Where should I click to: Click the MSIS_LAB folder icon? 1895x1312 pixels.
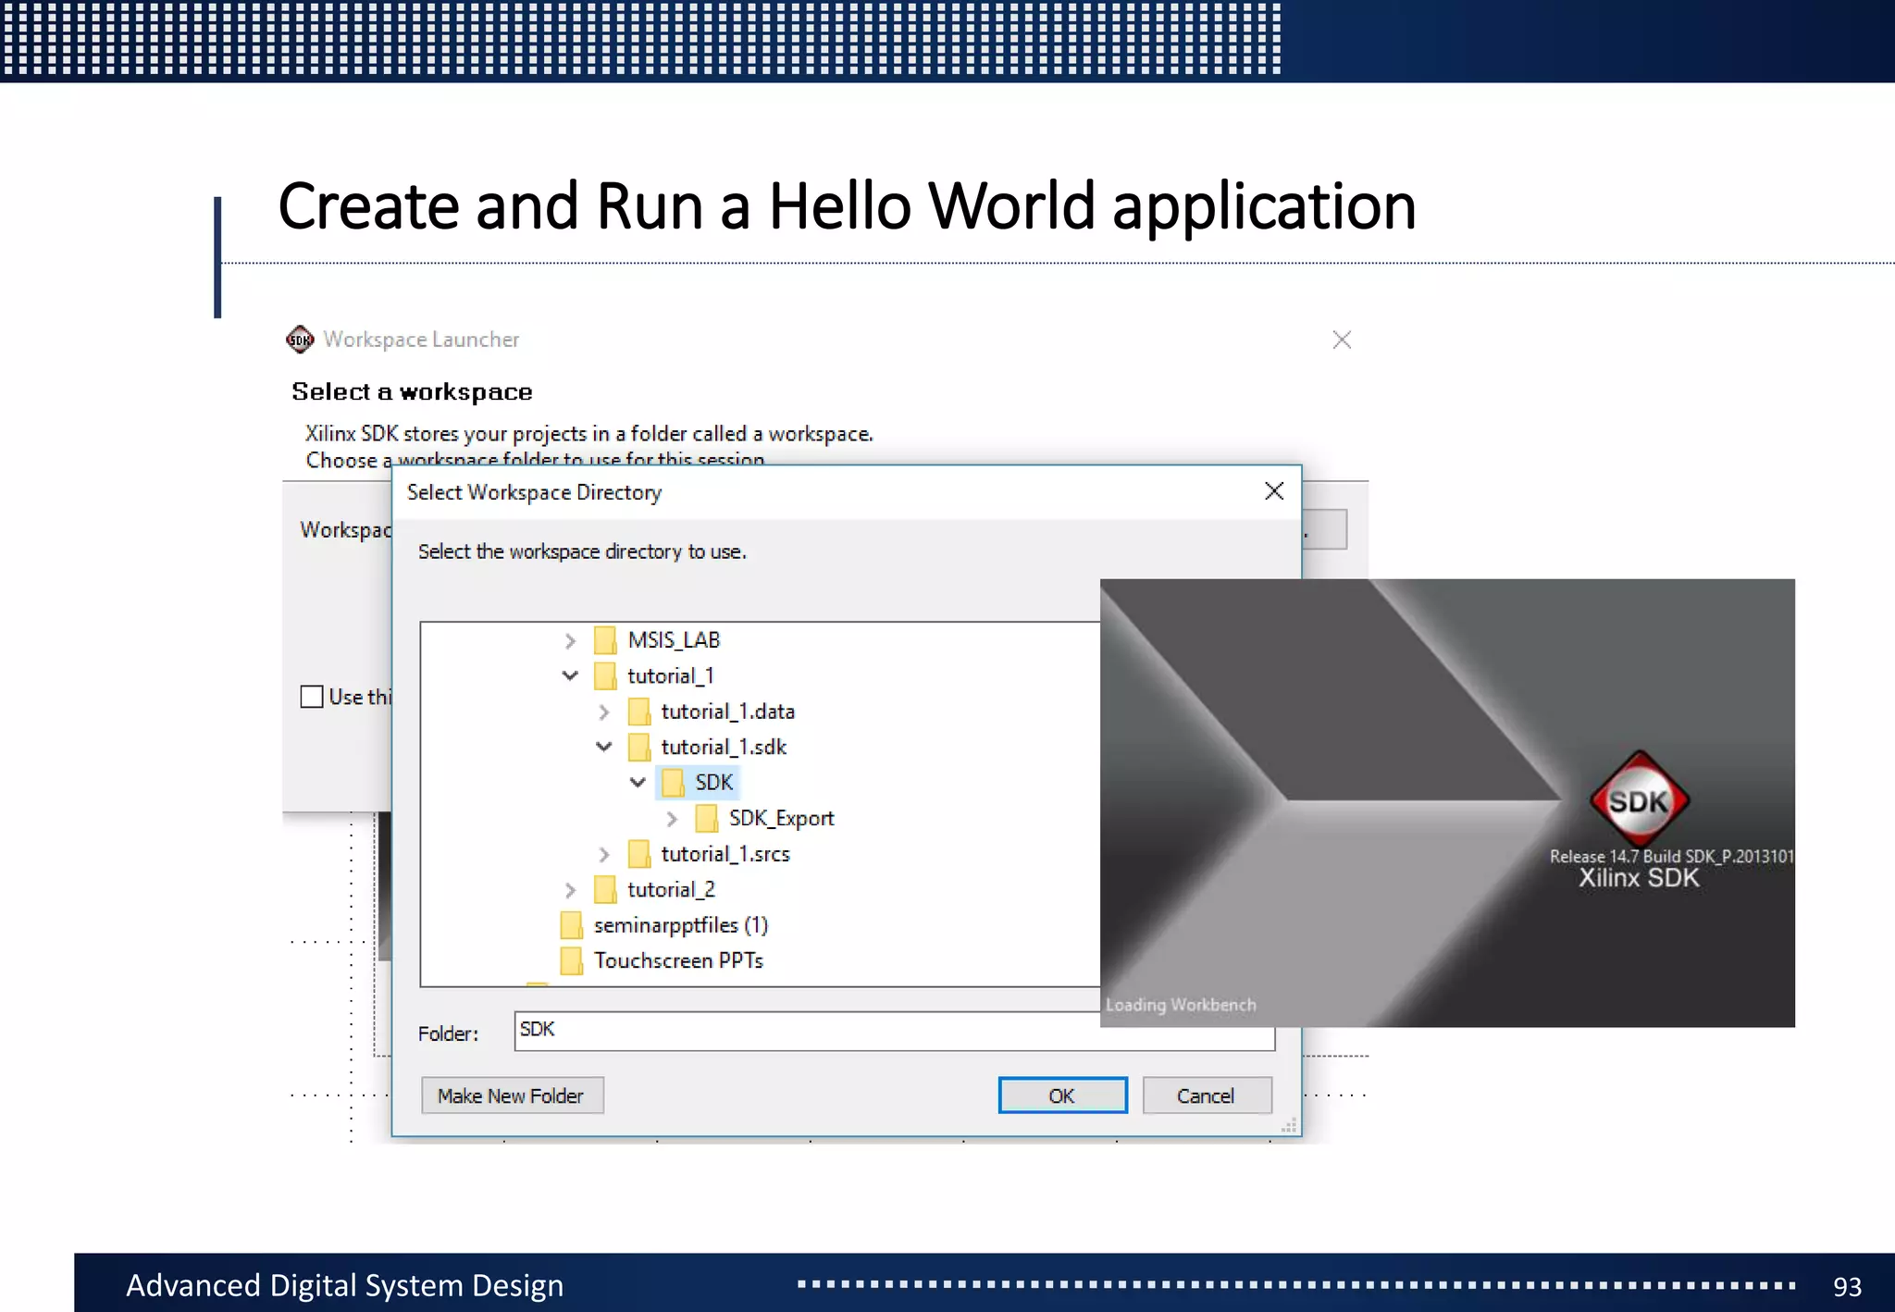tap(605, 640)
